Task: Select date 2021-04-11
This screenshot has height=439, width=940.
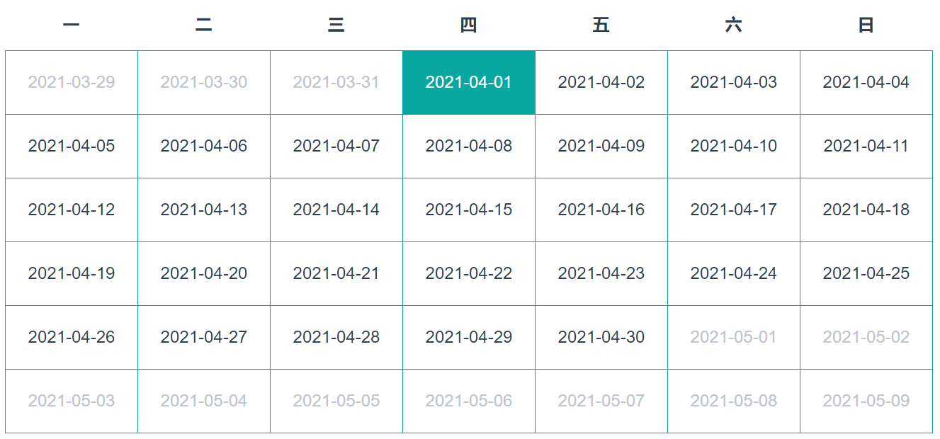Action: click(866, 146)
